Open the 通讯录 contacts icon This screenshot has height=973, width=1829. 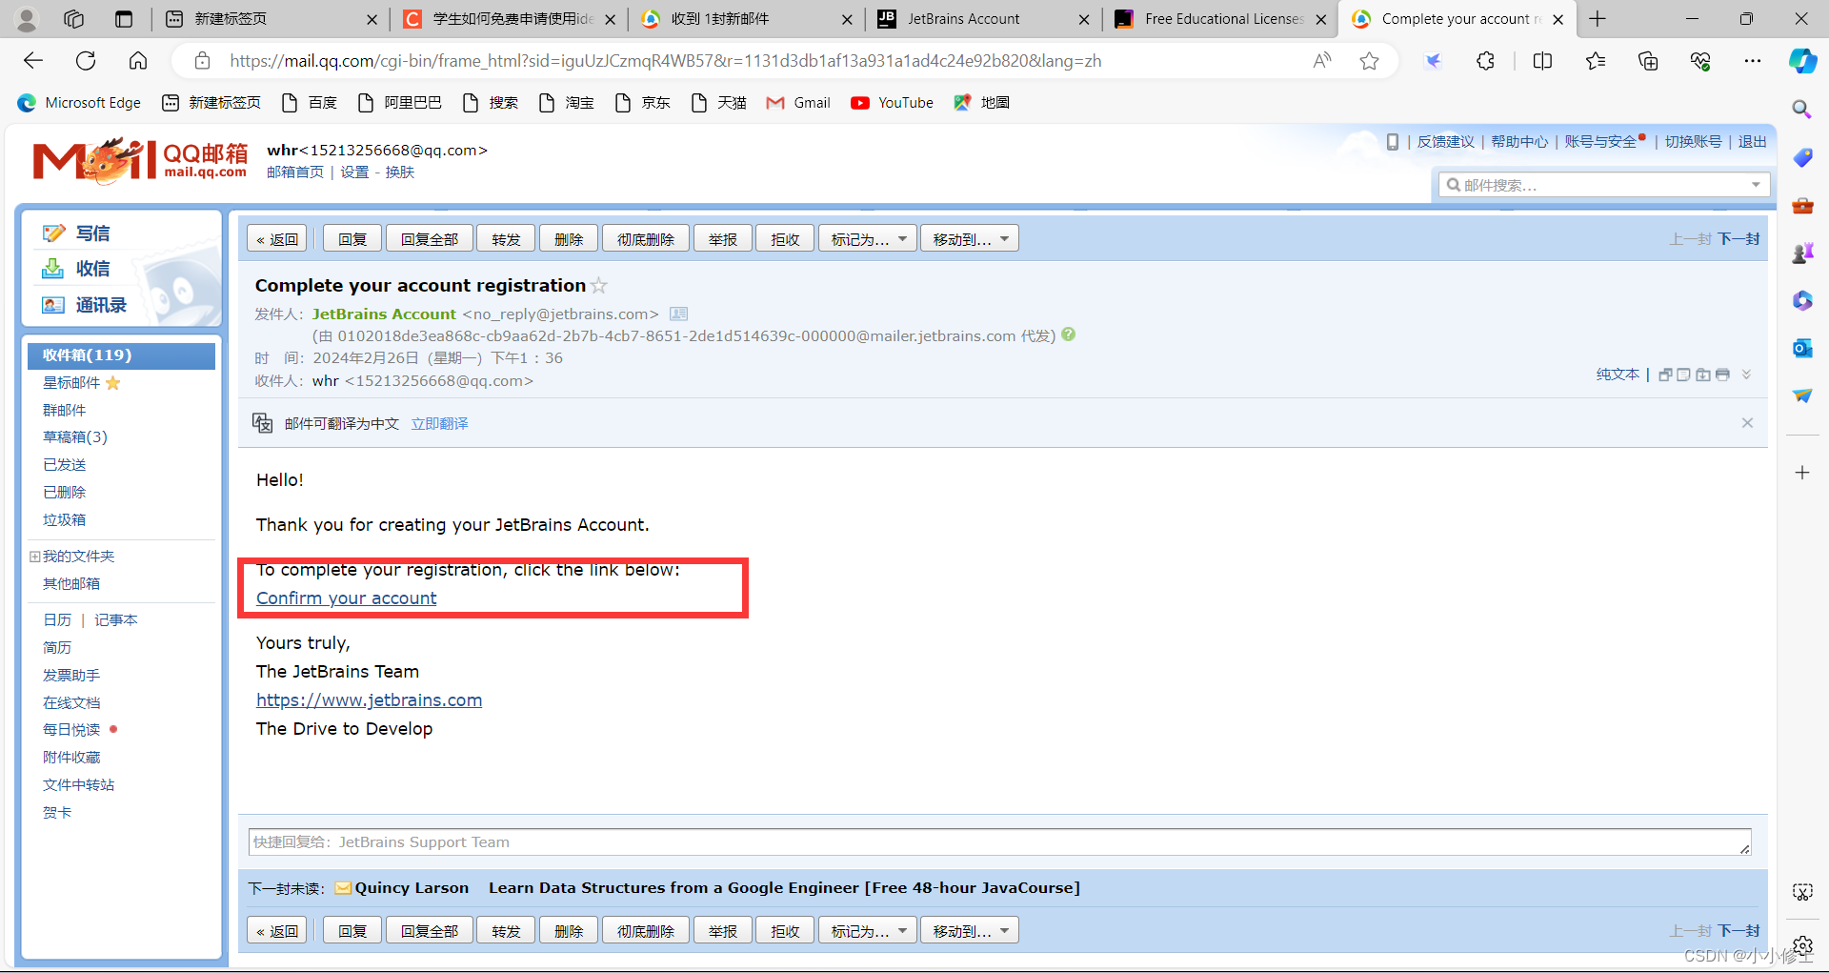pyautogui.click(x=53, y=305)
